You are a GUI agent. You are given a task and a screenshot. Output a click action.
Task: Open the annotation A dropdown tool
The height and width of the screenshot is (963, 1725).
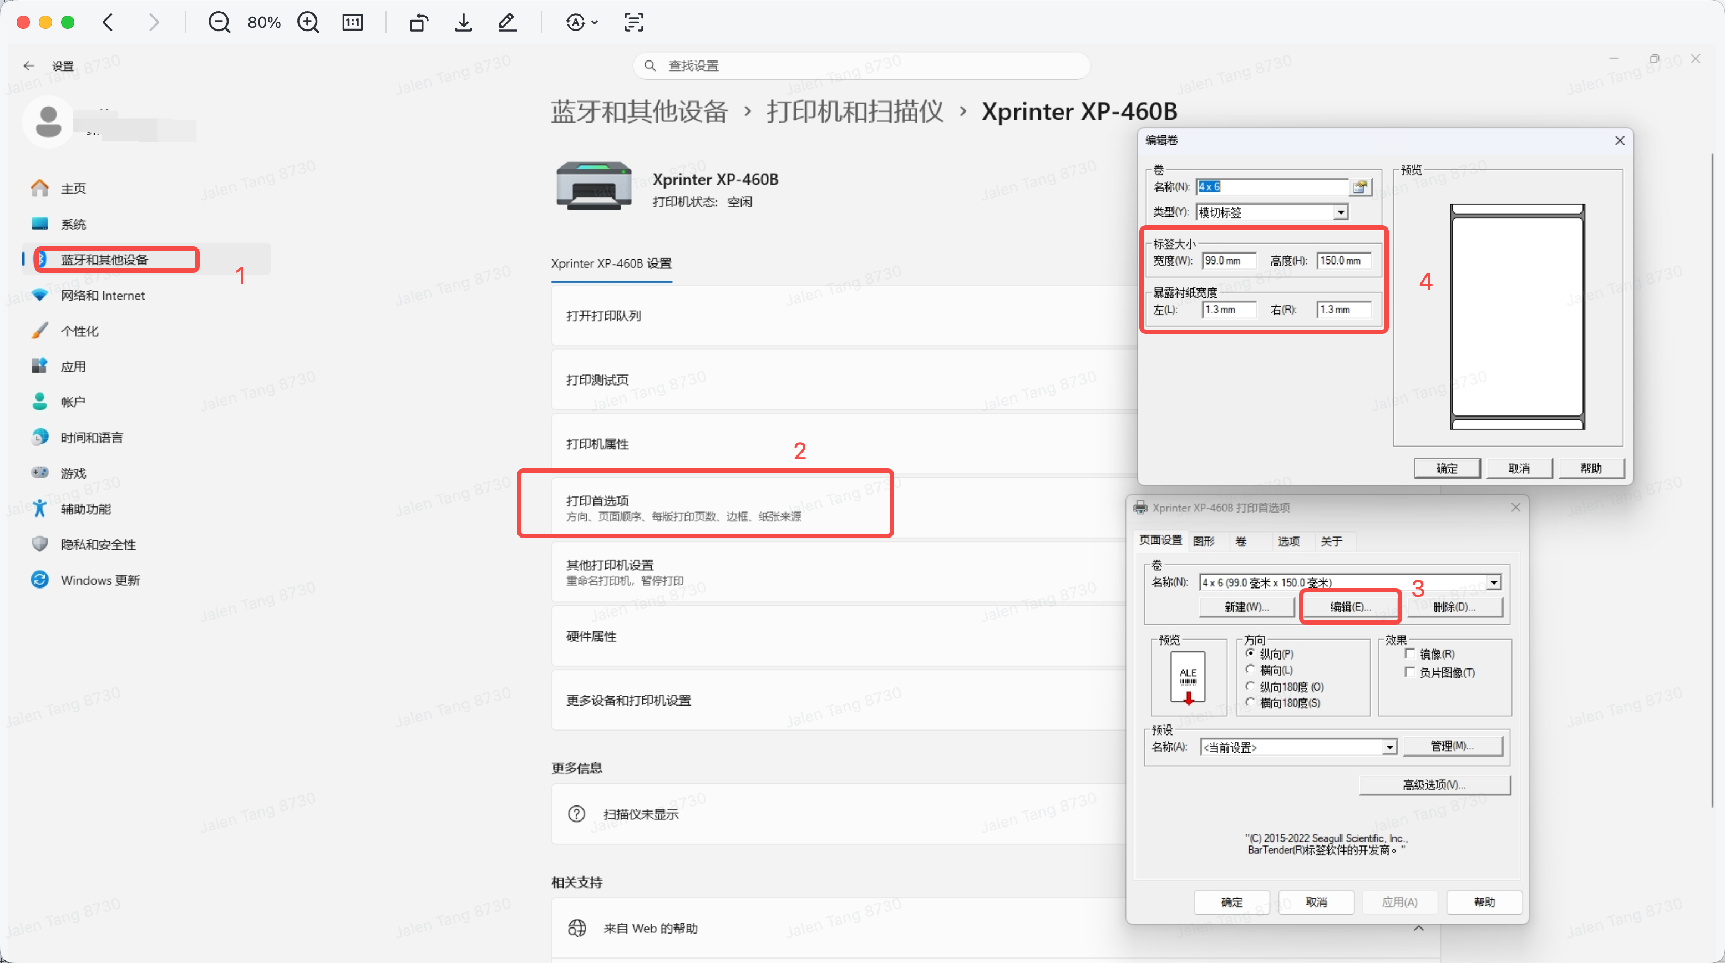[x=581, y=22]
